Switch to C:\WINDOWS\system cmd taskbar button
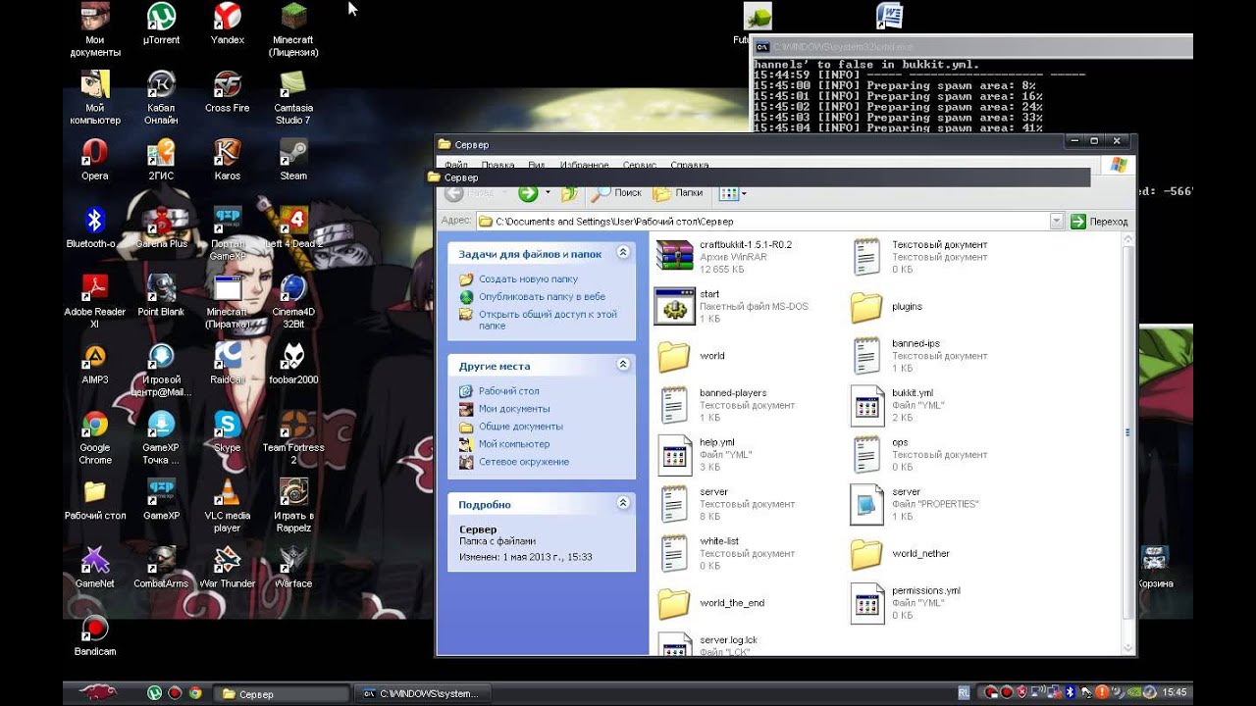The width and height of the screenshot is (1256, 706). pyautogui.click(x=423, y=693)
